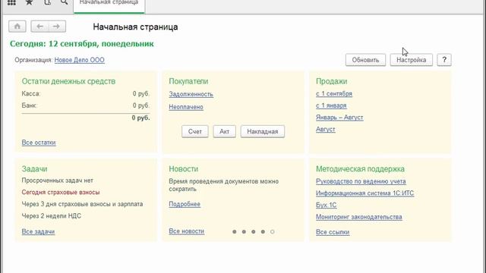Create act with Акт button
This screenshot has height=273, width=486.
tap(225, 131)
